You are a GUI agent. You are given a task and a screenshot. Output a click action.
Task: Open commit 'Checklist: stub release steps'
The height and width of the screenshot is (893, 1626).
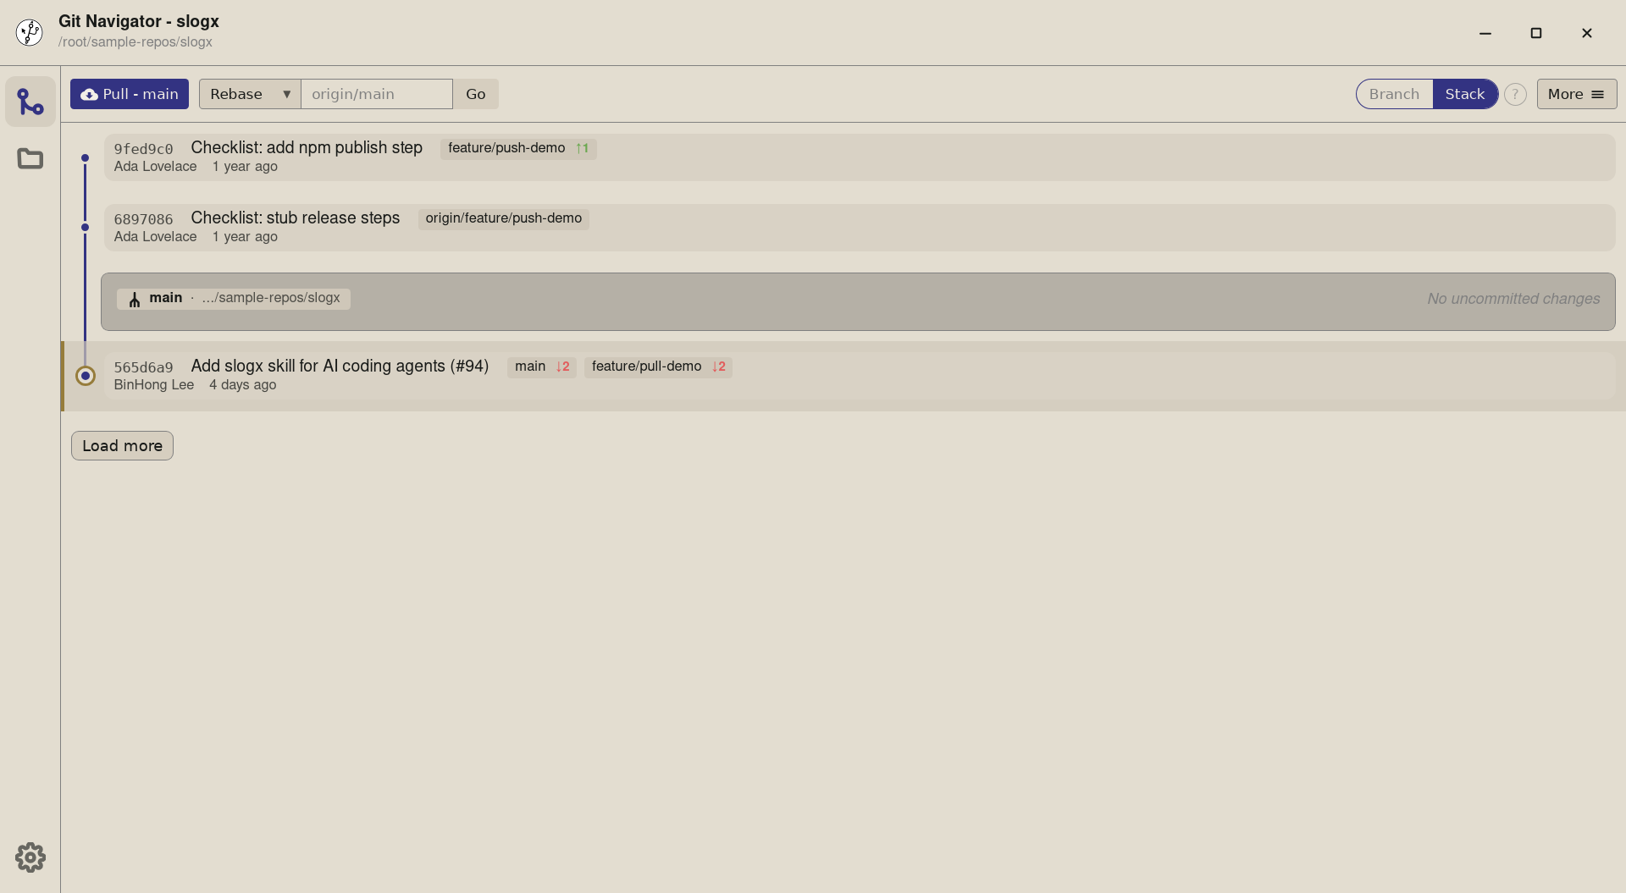tap(296, 218)
